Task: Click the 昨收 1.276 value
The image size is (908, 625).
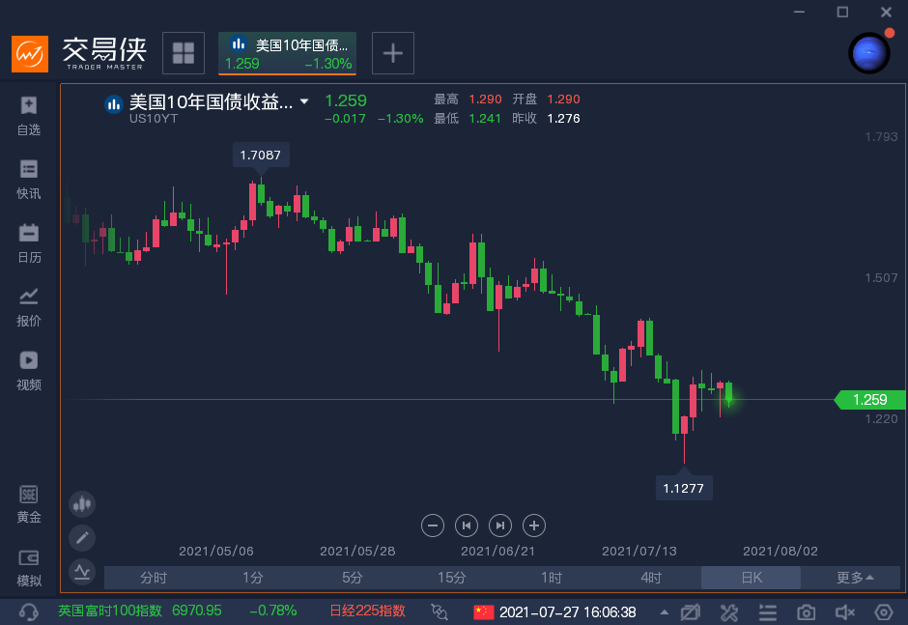Action: [x=563, y=119]
